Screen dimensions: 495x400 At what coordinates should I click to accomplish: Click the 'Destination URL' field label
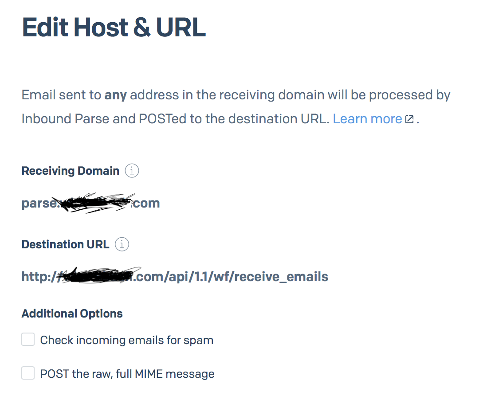[x=65, y=244]
